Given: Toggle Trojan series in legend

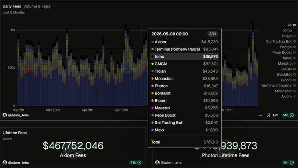Looking at the screenshot, I should [x=288, y=36].
